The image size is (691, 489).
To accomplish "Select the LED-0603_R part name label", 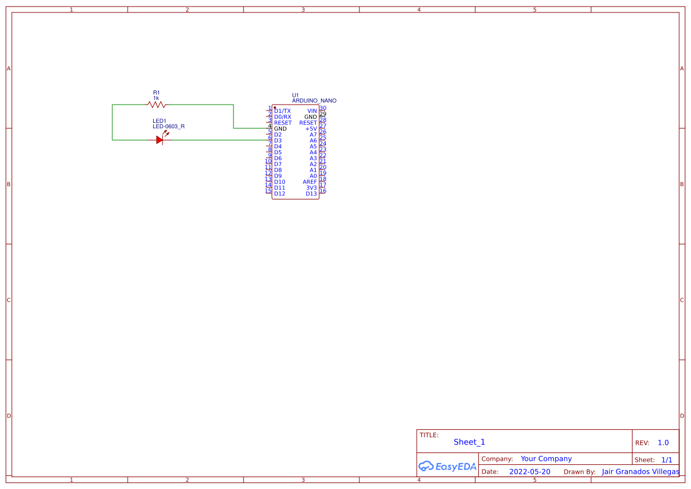I will click(x=169, y=126).
